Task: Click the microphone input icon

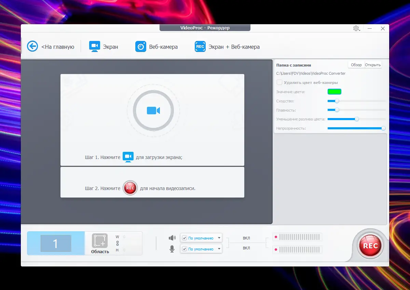Action: [172, 249]
